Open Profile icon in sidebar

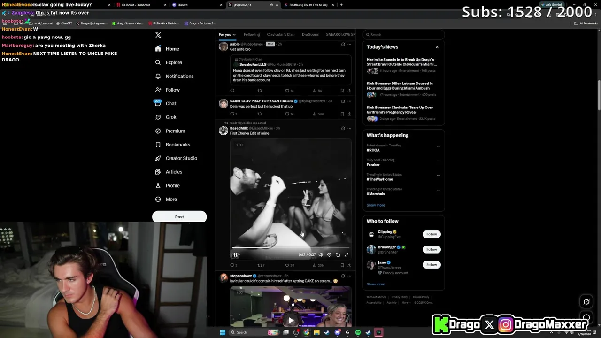click(158, 185)
